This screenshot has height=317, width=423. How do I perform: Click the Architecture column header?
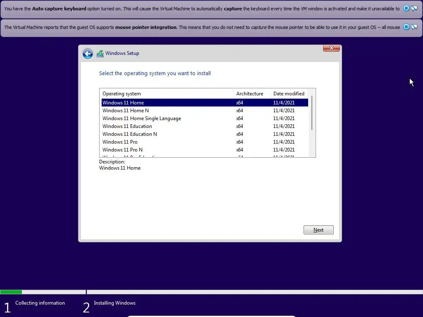pos(252,94)
